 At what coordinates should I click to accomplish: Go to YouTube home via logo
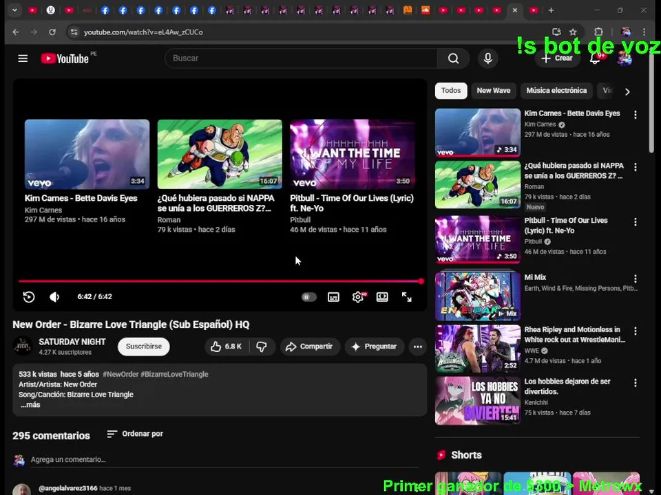[x=65, y=58]
